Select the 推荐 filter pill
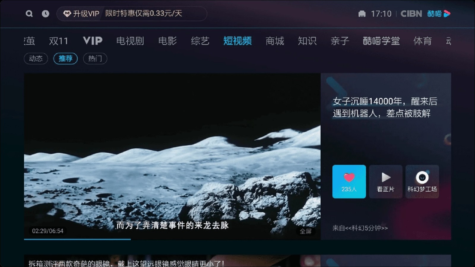The height and width of the screenshot is (267, 475). (65, 58)
